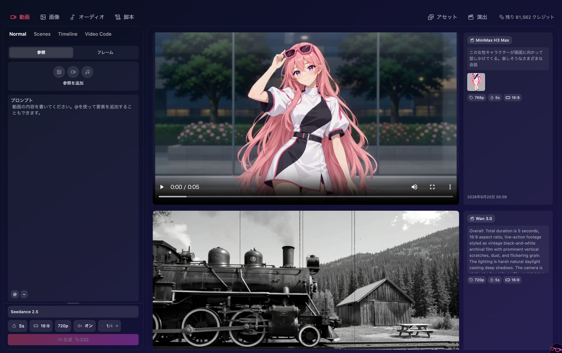Mute the video volume speaker icon
This screenshot has height=353, width=562.
click(x=414, y=187)
